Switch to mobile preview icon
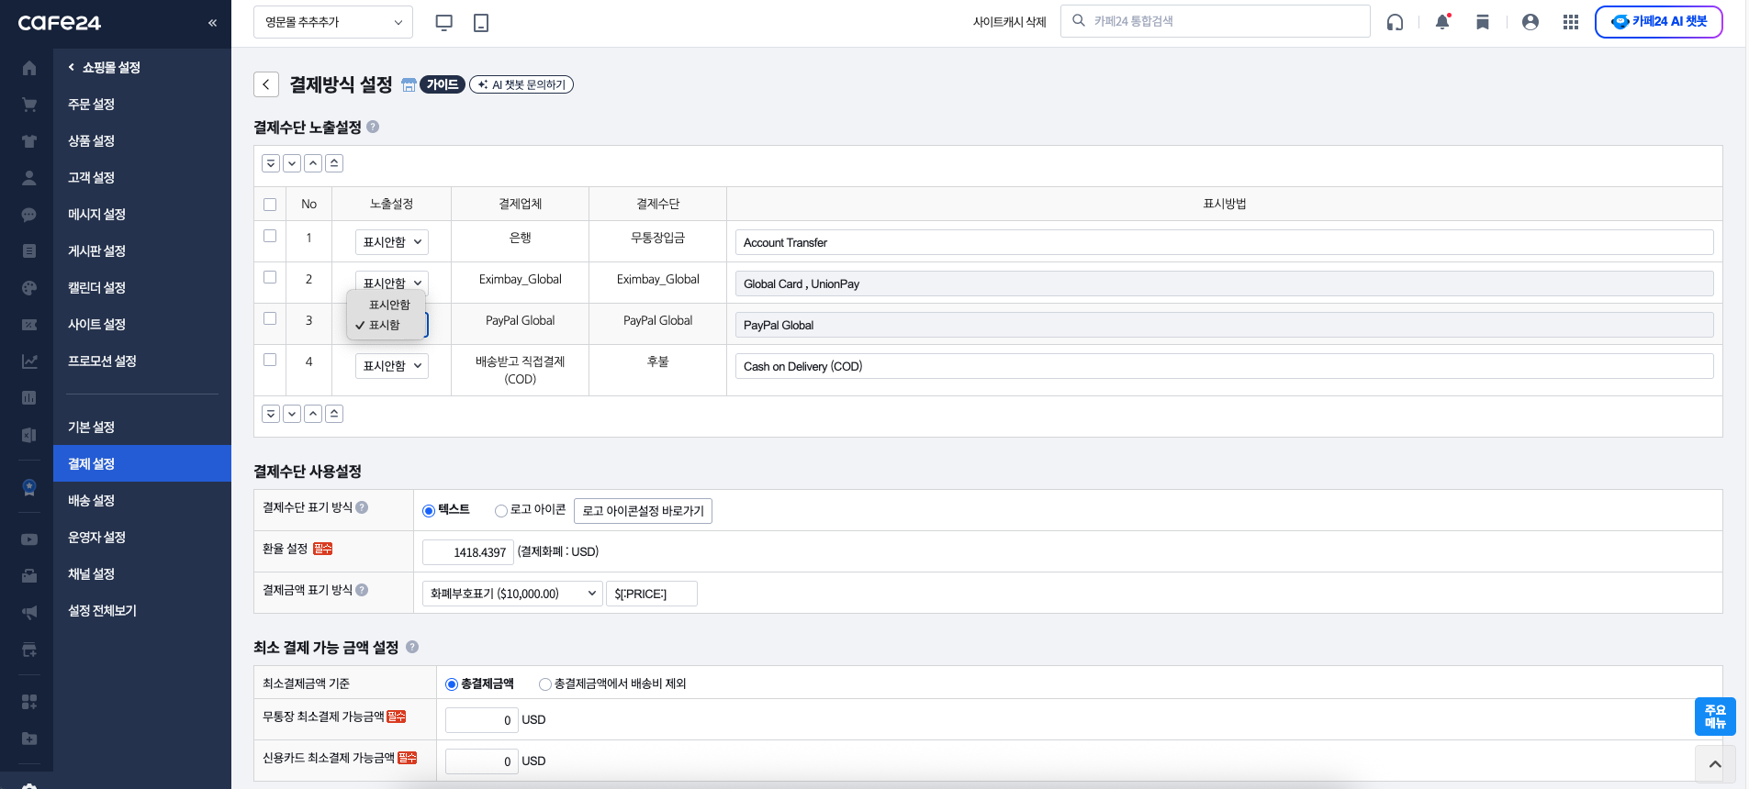1749x789 pixels. [x=480, y=22]
